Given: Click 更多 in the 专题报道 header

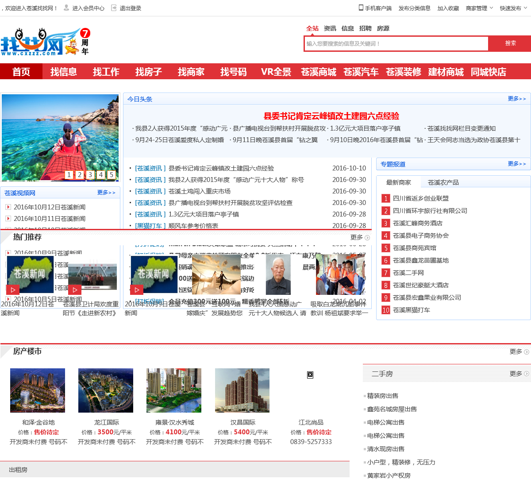Looking at the screenshot, I should (x=517, y=164).
